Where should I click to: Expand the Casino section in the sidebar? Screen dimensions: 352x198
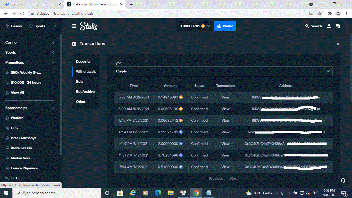click(30, 42)
